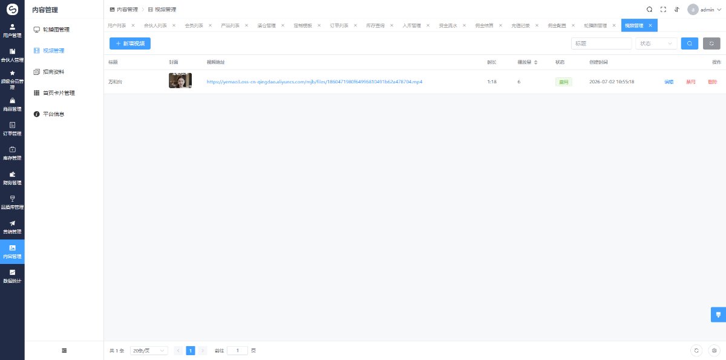
Task: Switch to the 产品列表 tab
Action: 230,25
